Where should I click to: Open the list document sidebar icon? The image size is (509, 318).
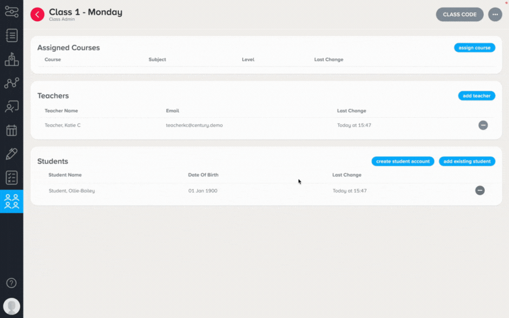coord(12,35)
